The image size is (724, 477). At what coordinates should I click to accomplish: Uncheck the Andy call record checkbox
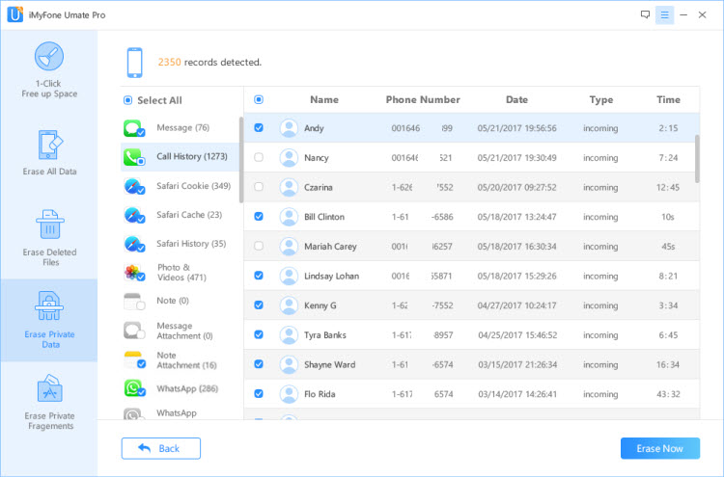tap(259, 127)
